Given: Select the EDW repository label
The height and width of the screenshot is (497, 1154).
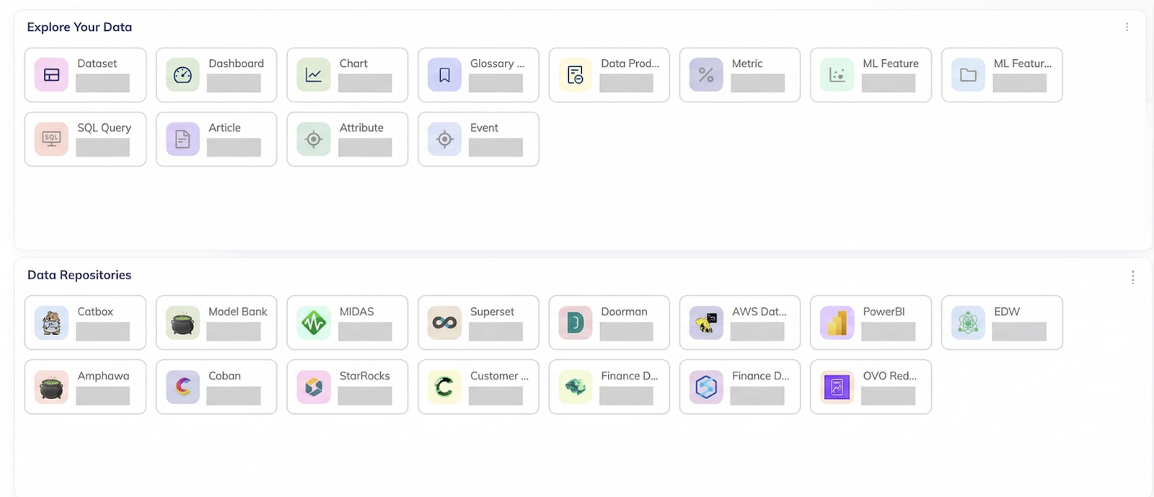Looking at the screenshot, I should pyautogui.click(x=1007, y=312).
